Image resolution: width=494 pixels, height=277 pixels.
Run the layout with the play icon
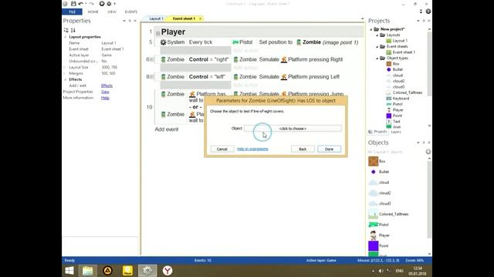click(x=102, y=3)
